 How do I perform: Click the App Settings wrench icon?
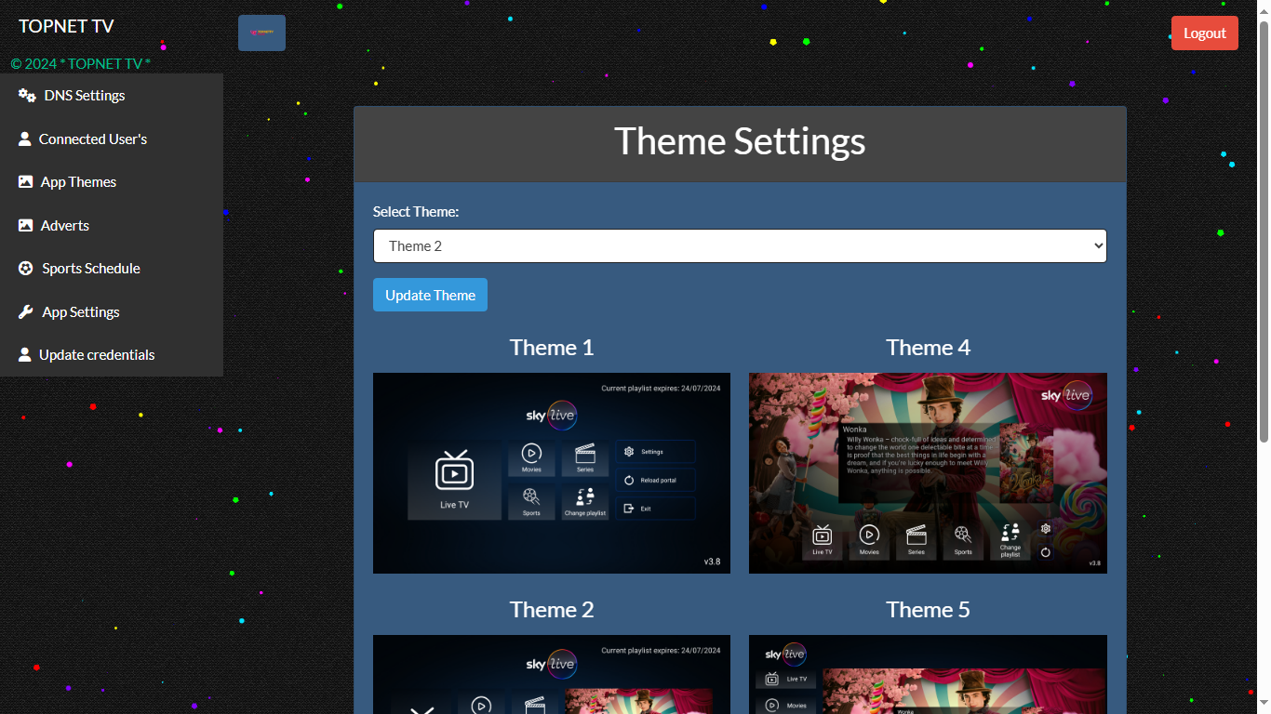tap(26, 312)
